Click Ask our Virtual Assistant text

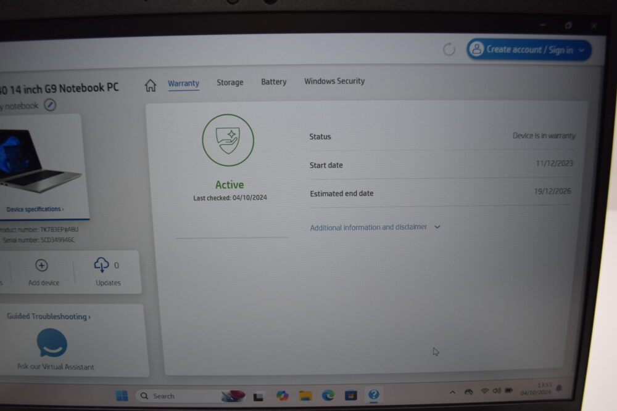[x=56, y=367]
